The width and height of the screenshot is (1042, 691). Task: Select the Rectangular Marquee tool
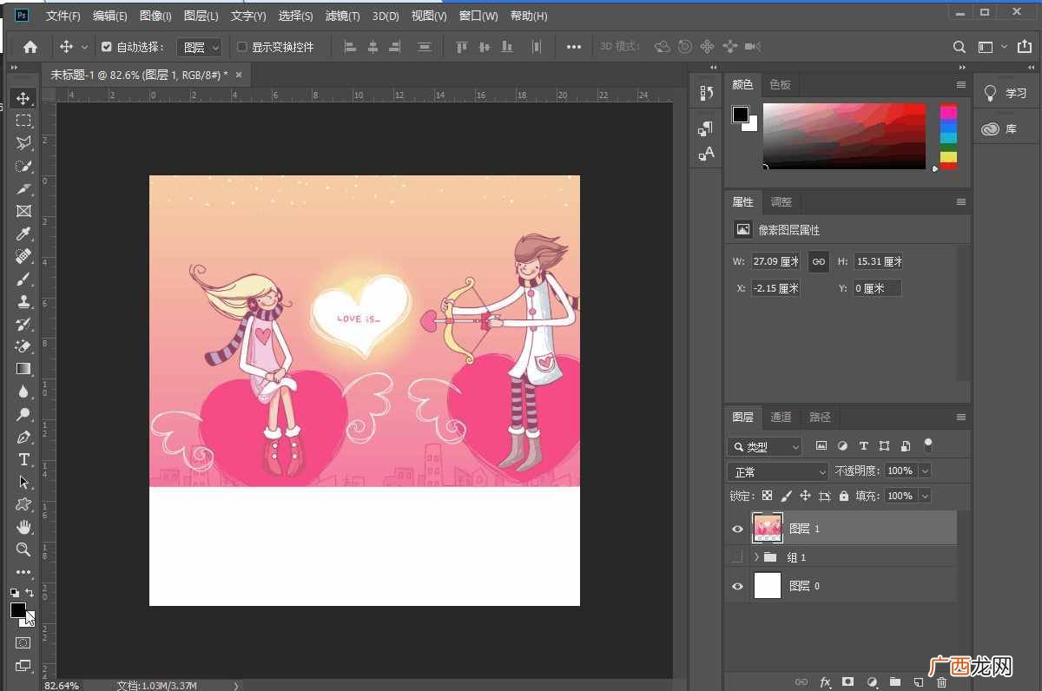click(x=23, y=121)
